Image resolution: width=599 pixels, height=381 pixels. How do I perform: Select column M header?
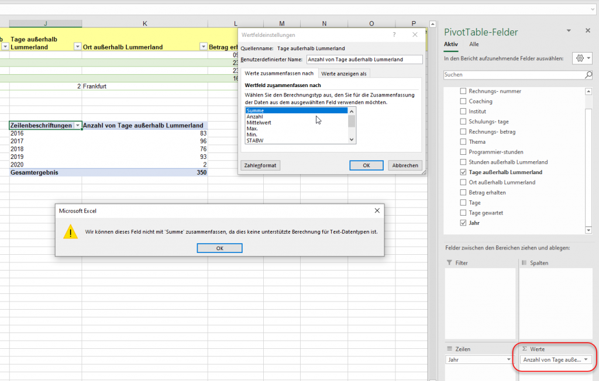[282, 24]
